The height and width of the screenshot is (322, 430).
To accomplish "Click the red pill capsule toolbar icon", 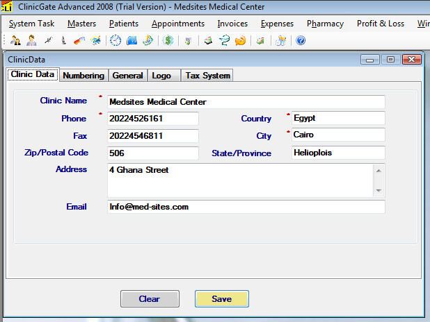I will pyautogui.click(x=79, y=40).
